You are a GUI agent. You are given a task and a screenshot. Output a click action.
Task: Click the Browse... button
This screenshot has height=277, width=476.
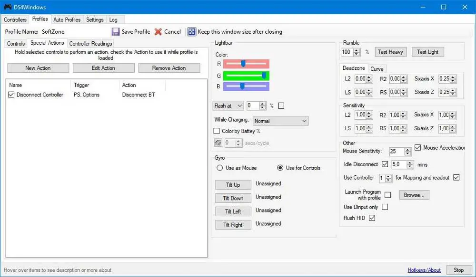pyautogui.click(x=414, y=195)
